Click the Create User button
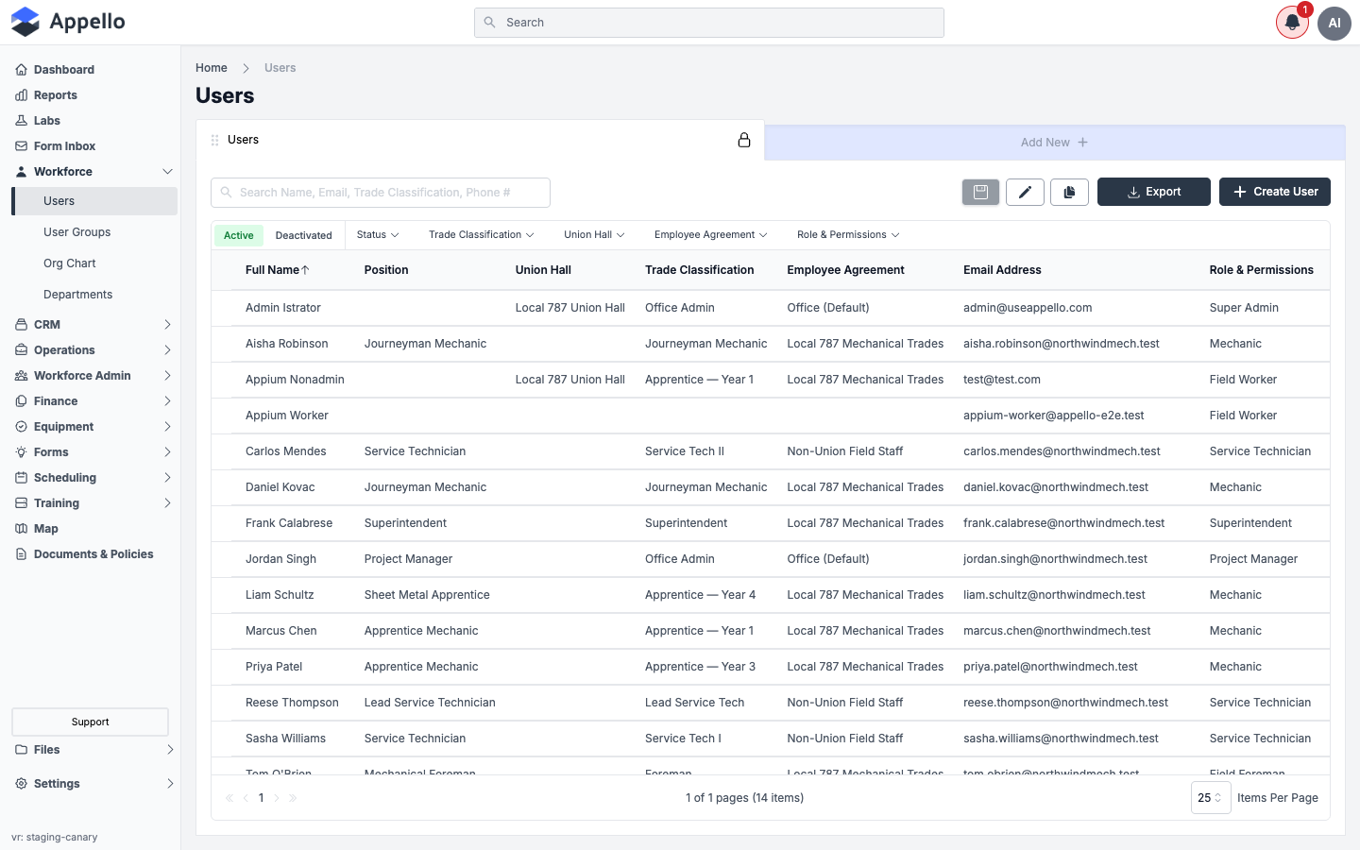The height and width of the screenshot is (850, 1360). pyautogui.click(x=1275, y=192)
